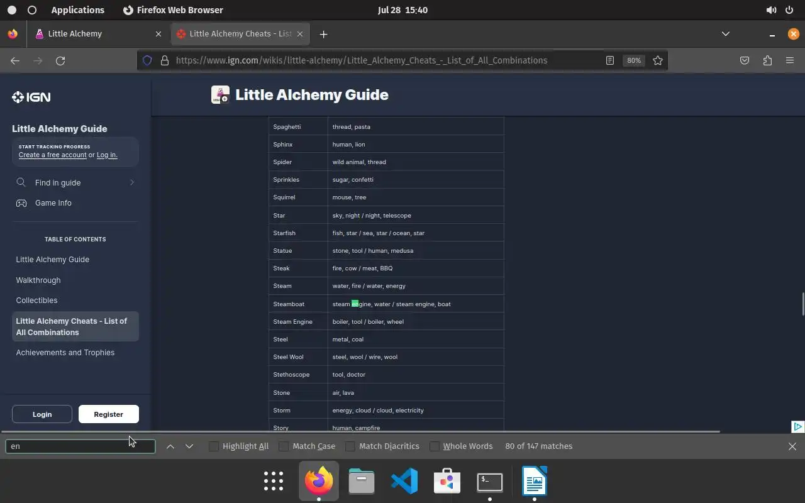Viewport: 805px width, 503px height.
Task: Click the Register button
Action: tap(108, 414)
